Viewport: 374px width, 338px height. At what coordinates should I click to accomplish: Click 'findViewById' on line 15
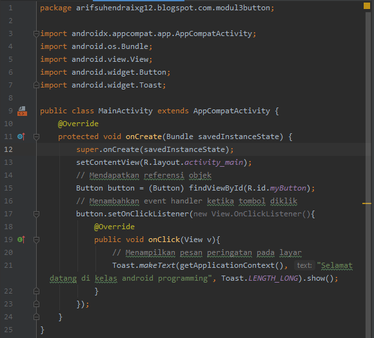215,188
